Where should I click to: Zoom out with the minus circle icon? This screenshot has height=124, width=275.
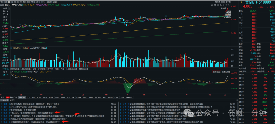point(229,5)
